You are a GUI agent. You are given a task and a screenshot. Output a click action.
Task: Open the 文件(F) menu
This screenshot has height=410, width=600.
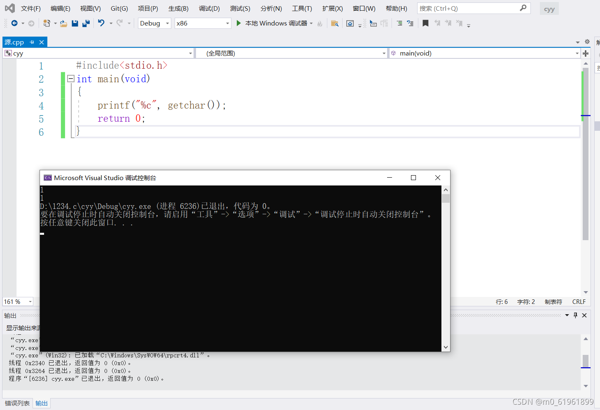point(31,8)
